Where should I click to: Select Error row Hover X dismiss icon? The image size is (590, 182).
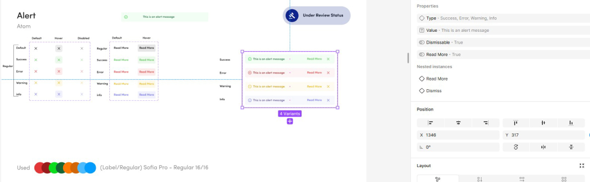pos(59,71)
